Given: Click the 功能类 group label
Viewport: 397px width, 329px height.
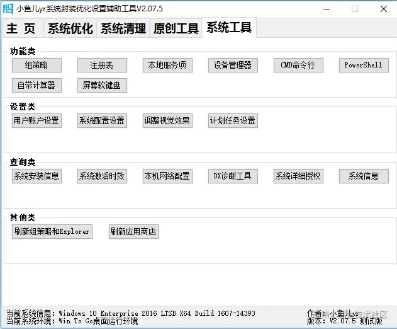Looking at the screenshot, I should point(23,51).
